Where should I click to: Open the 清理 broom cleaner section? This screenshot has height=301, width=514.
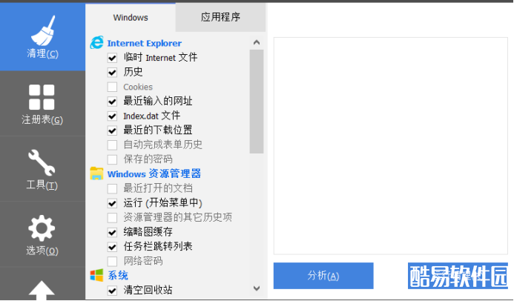tap(42, 37)
